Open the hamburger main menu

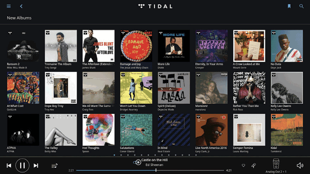[x=9, y=6]
